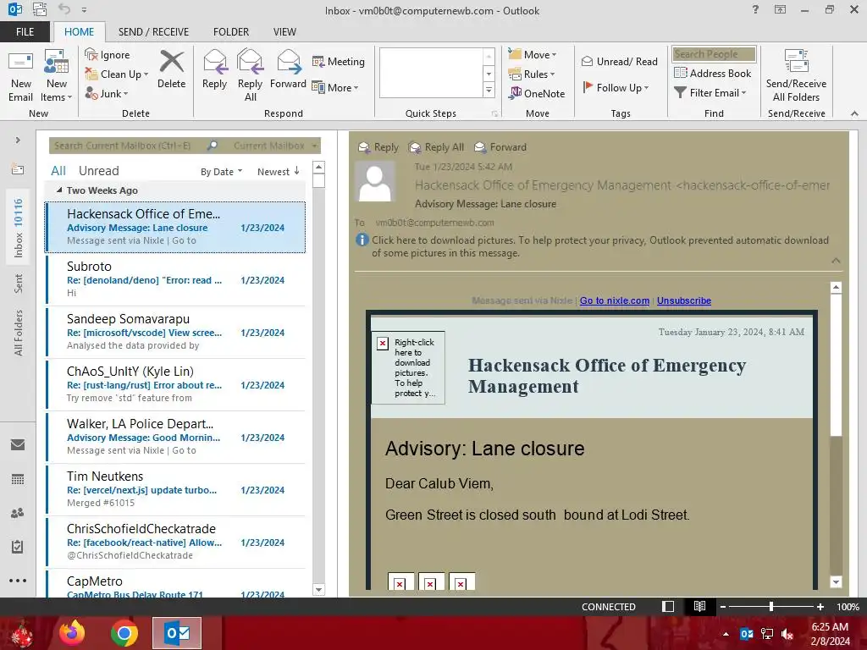Open the Move dropdown

coord(533,55)
